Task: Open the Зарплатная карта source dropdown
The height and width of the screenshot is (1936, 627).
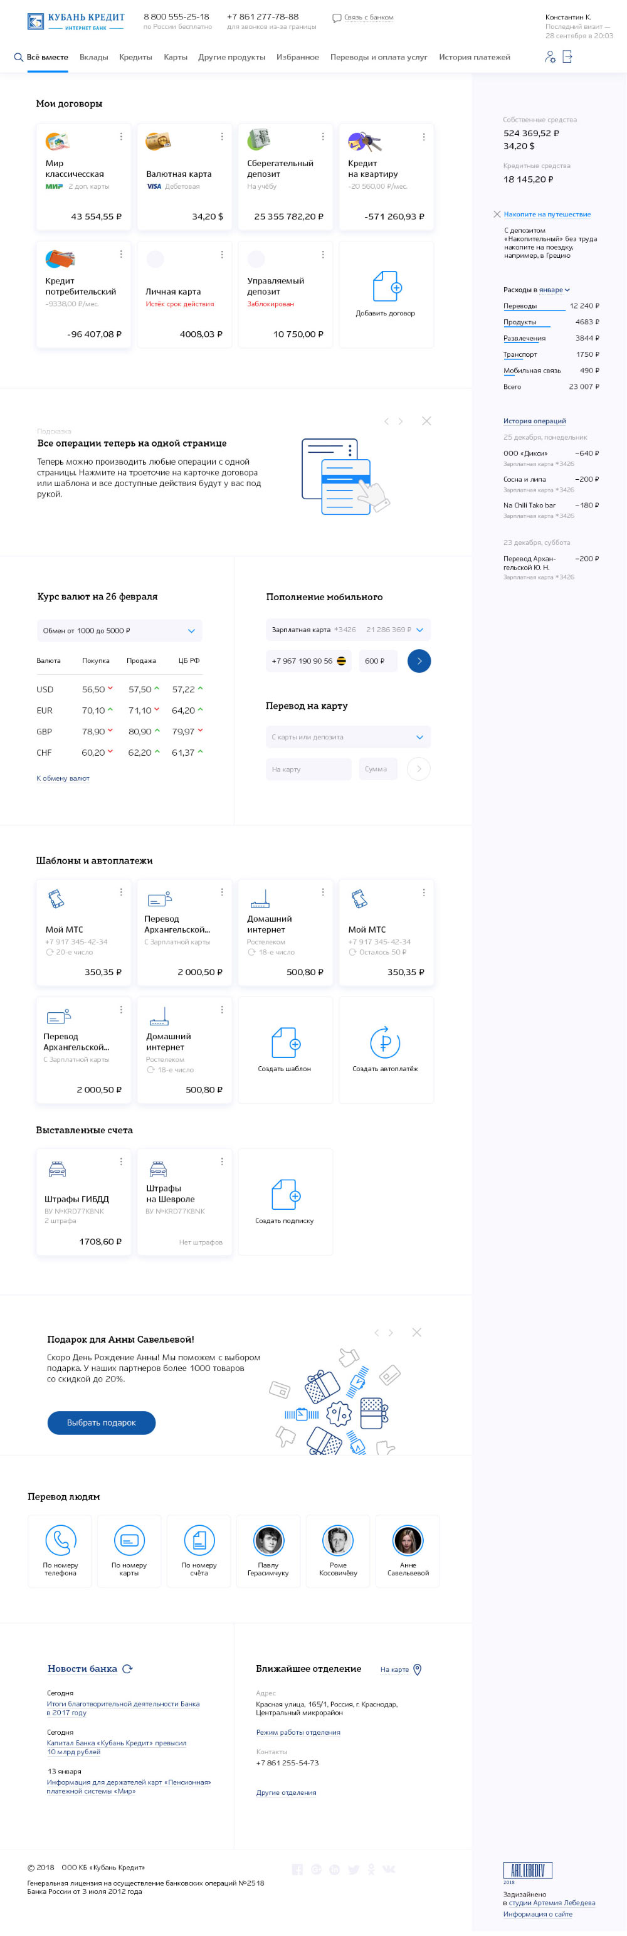Action: point(419,630)
